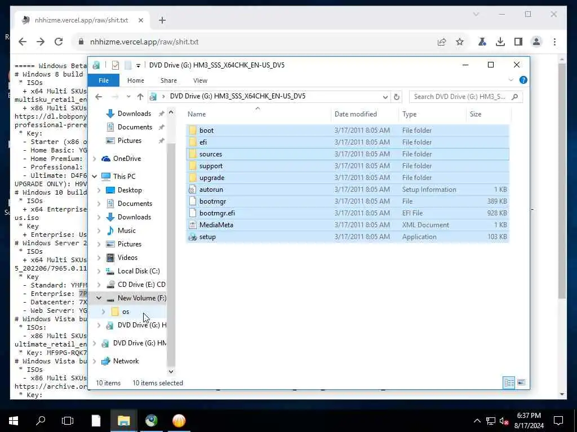This screenshot has height=432, width=577.
Task: Open the Windows Start menu
Action: coord(14,421)
